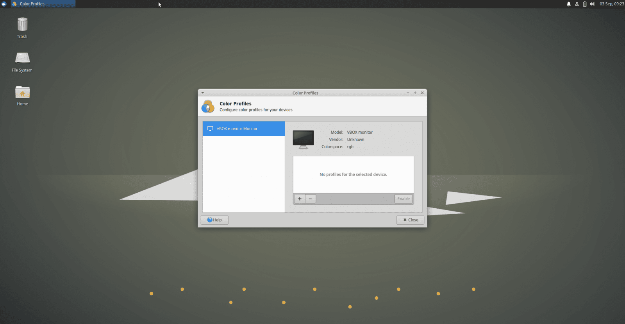Click the 'rgb' Colorspace value
Viewport: 625px width, 324px height.
[x=350, y=147]
